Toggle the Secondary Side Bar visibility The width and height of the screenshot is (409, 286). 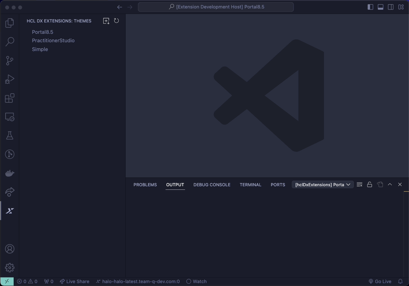coord(391,6)
